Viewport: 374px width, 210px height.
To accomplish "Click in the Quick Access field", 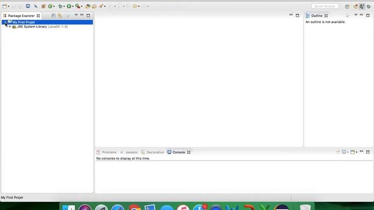I will 325,6.
